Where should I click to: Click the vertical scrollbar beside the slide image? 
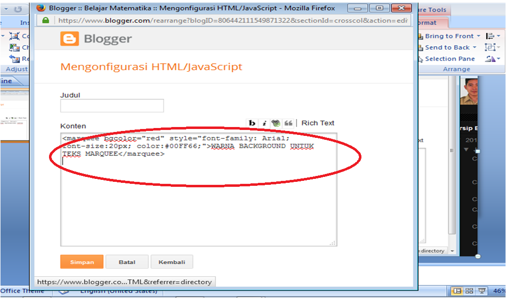tap(452, 155)
